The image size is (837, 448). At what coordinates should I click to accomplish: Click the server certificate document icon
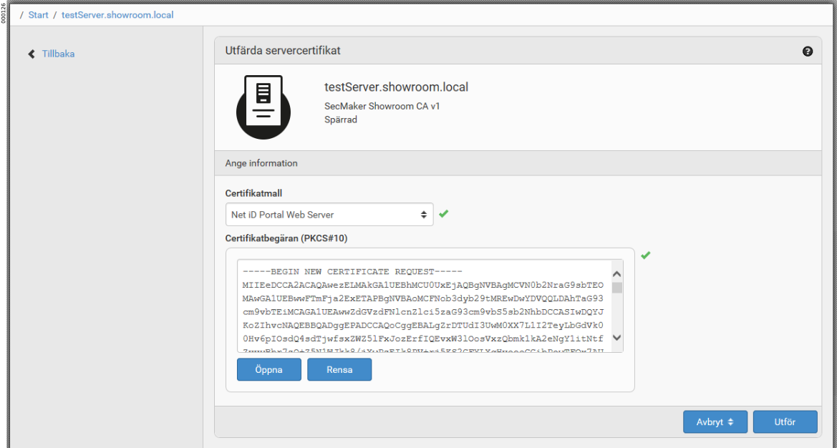coord(263,107)
